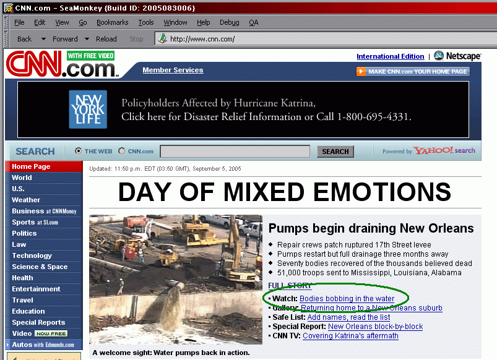Click the NOW FREE badge beside Video
The width and height of the screenshot is (497, 360).
point(51,333)
